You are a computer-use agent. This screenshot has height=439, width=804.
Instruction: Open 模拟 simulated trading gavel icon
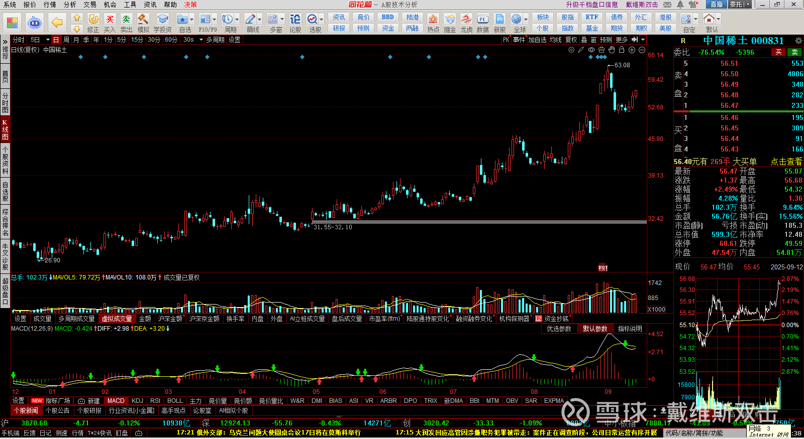pos(143,23)
